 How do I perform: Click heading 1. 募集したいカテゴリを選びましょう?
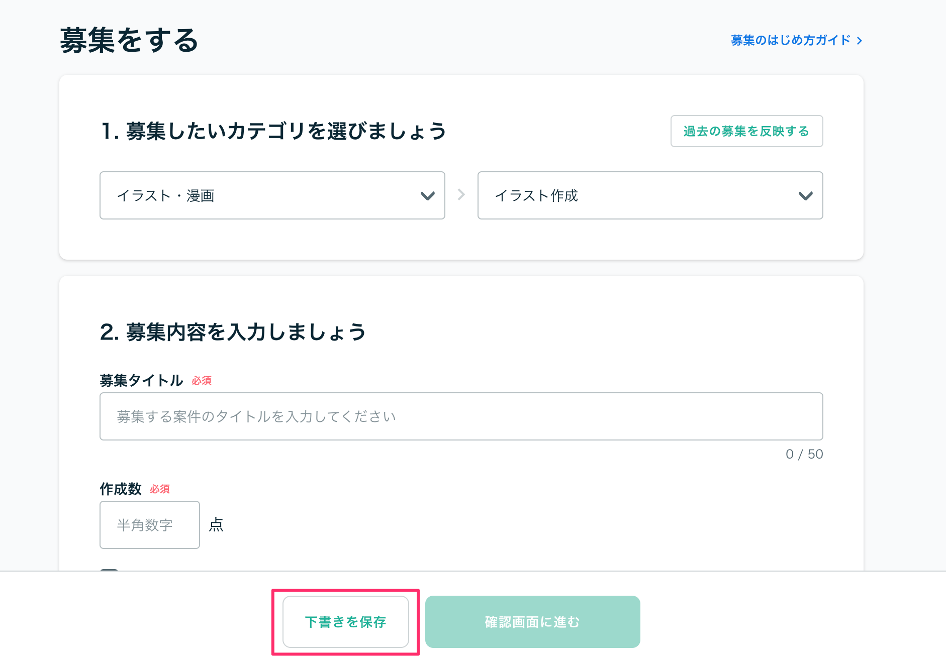tap(273, 131)
